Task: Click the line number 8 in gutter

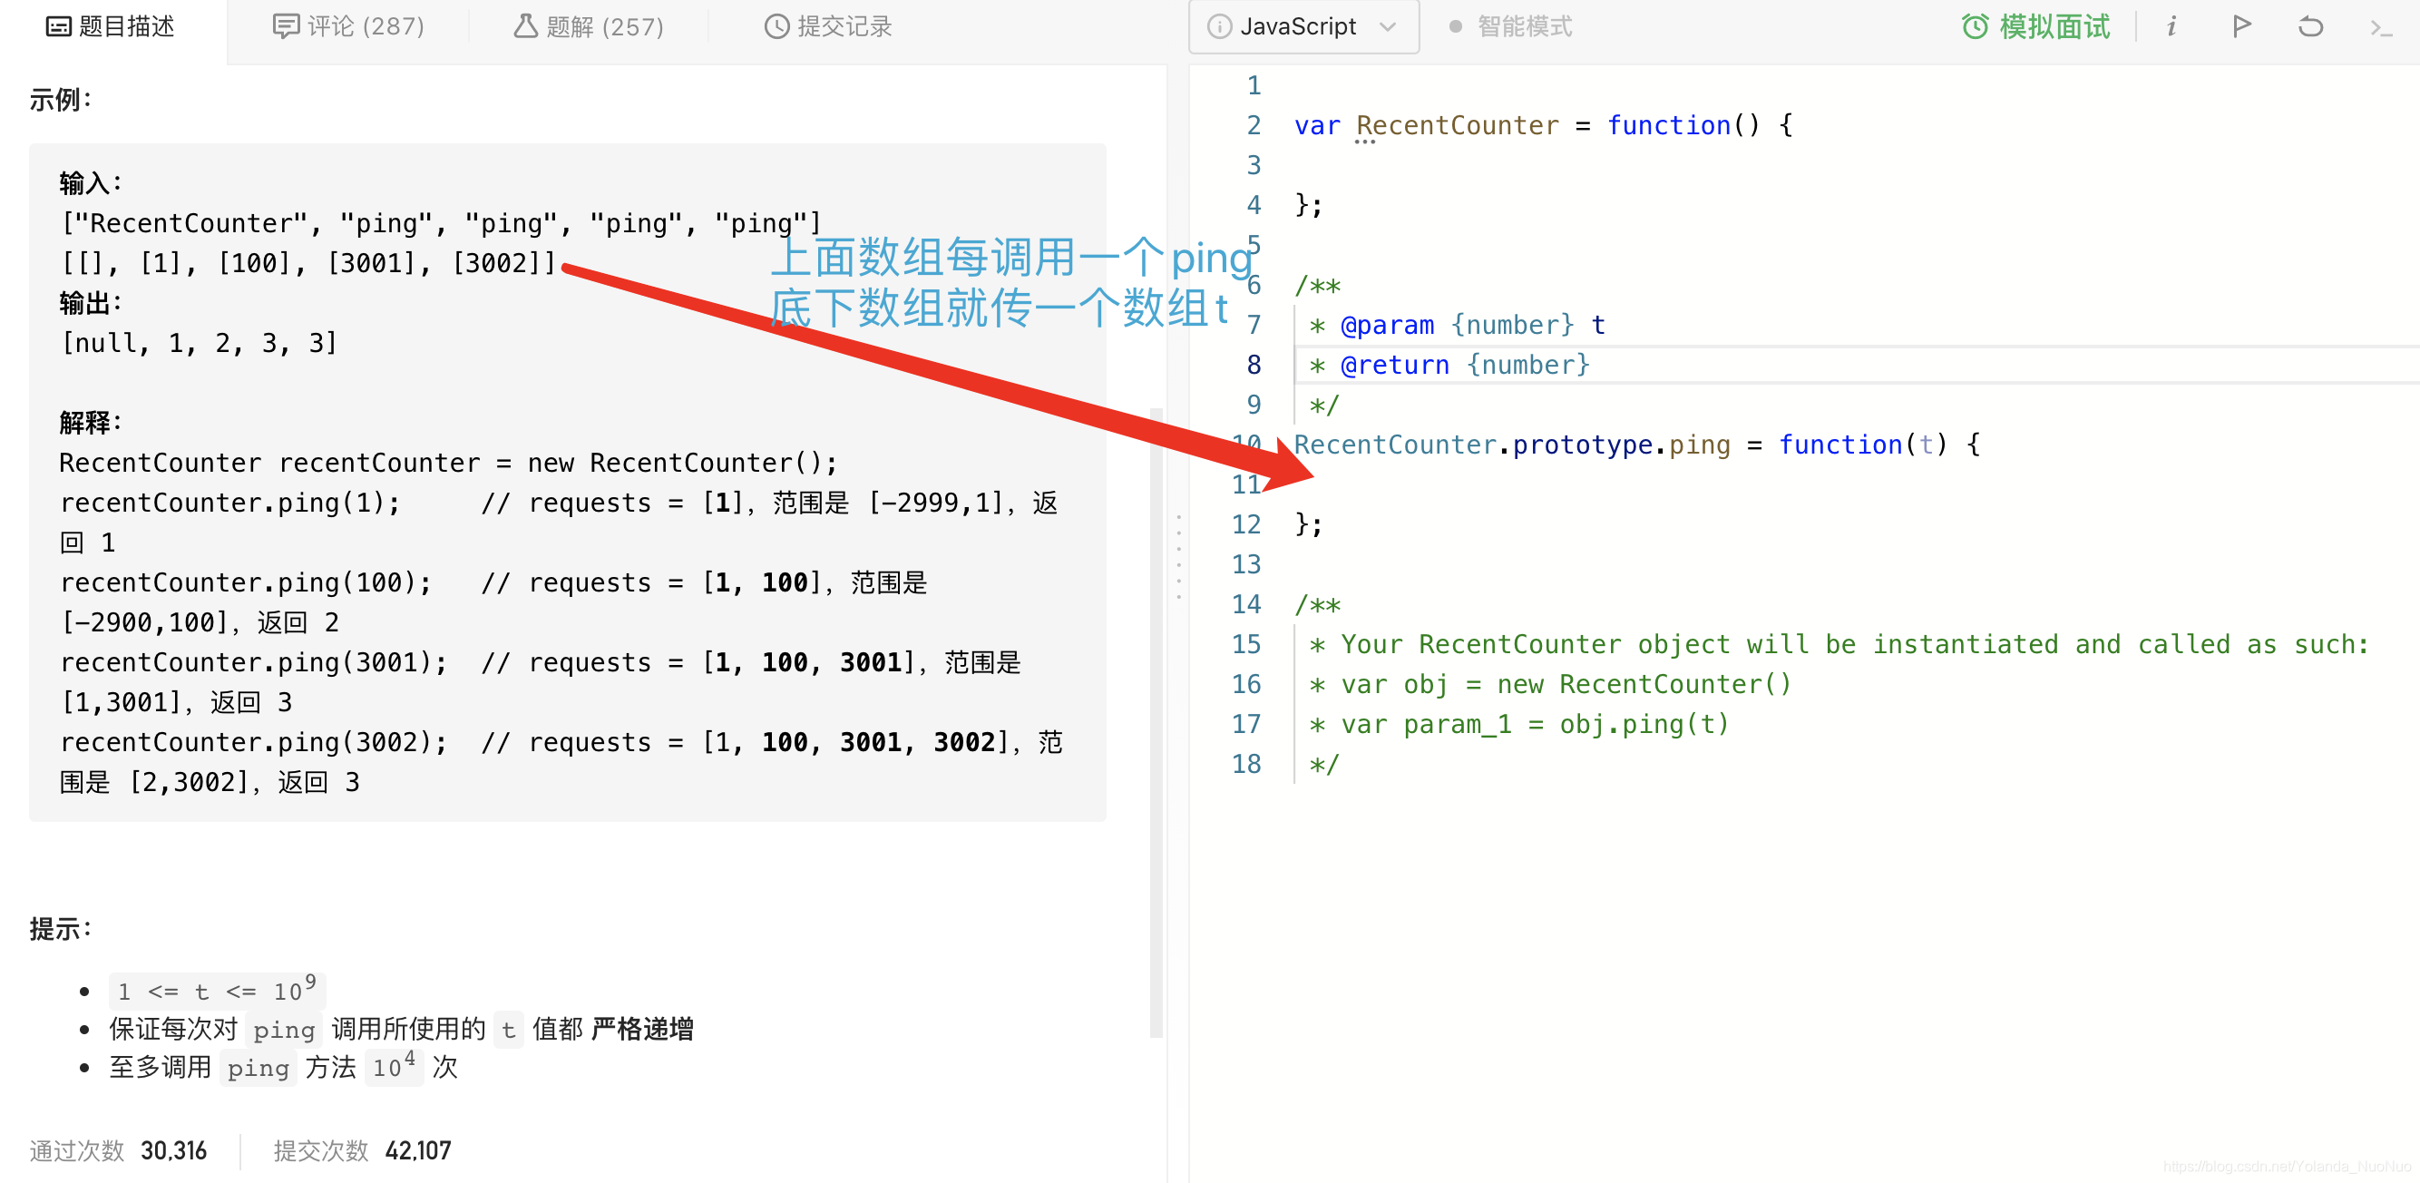Action: point(1254,365)
